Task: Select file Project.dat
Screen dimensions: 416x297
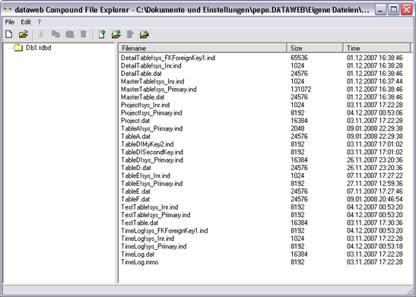Action: click(x=135, y=121)
